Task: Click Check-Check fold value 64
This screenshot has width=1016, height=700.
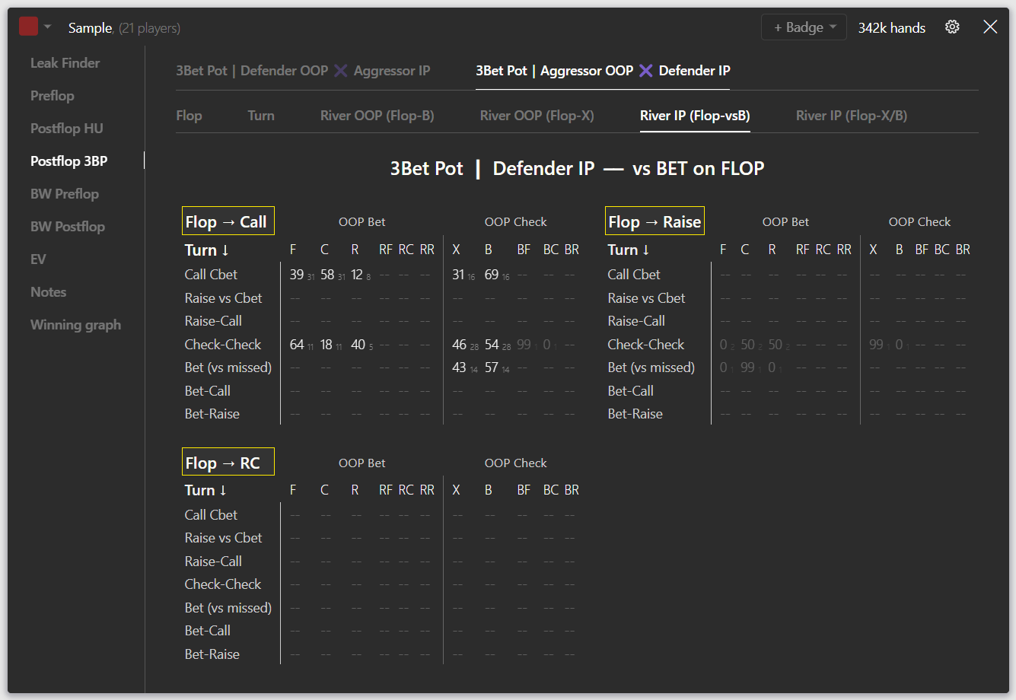Action: (297, 345)
